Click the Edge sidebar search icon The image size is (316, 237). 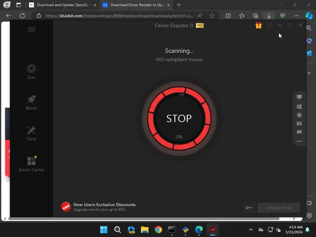(x=309, y=28)
